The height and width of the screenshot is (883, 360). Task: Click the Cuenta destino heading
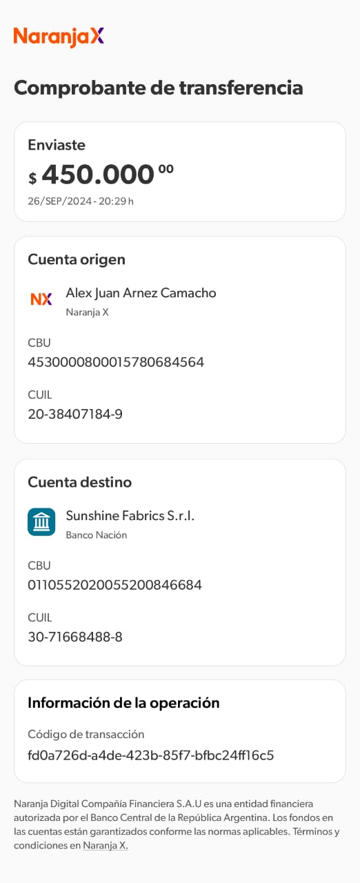[79, 482]
